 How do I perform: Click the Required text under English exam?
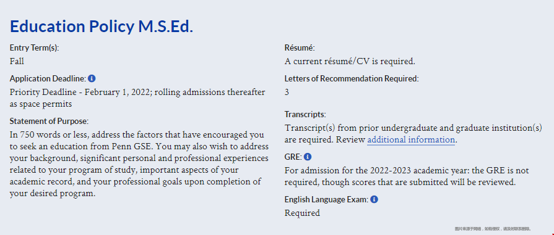point(302,213)
